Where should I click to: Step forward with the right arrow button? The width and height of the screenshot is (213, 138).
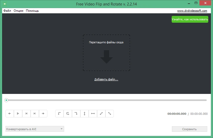pyautogui.click(x=43, y=113)
